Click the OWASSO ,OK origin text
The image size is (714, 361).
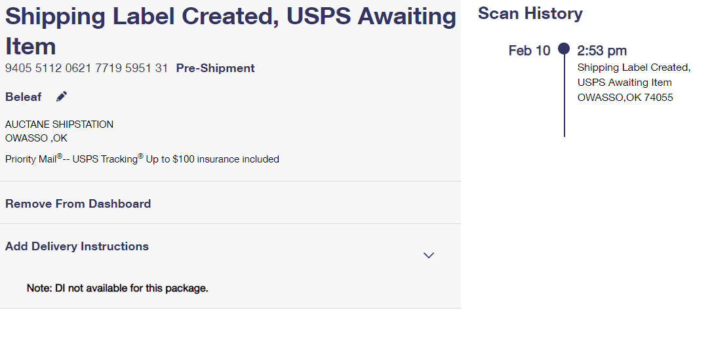coord(37,138)
